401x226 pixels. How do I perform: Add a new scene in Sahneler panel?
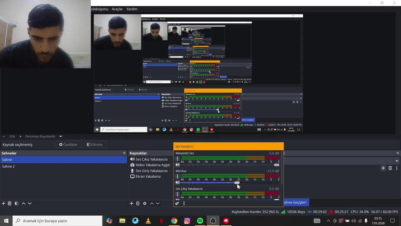3,203
